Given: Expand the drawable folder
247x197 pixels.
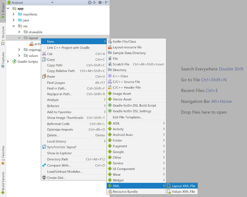Looking at the screenshot, I should tap(19, 32).
